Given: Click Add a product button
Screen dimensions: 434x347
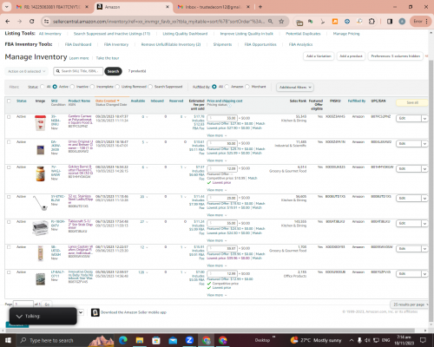Looking at the screenshot, I should tap(351, 56).
